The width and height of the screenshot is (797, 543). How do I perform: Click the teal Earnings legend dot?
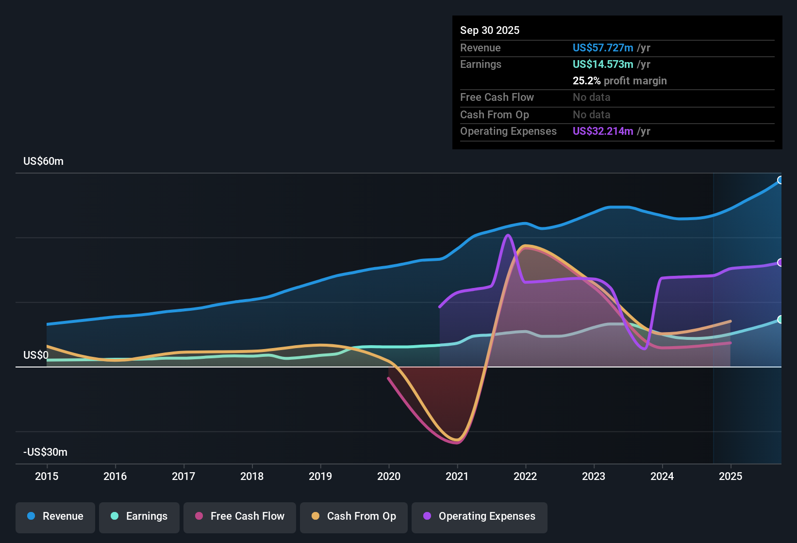tap(115, 516)
